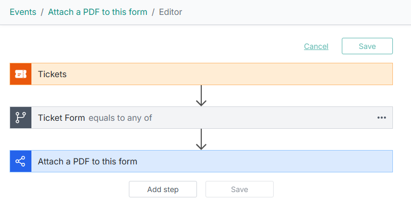Click the 'equals to any of' operator text
Image resolution: width=411 pixels, height=224 pixels.
(x=120, y=118)
